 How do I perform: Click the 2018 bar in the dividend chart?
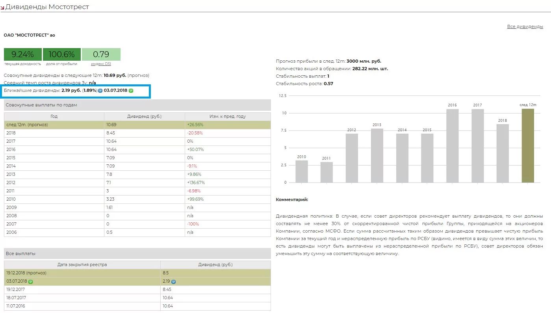pyautogui.click(x=503, y=153)
